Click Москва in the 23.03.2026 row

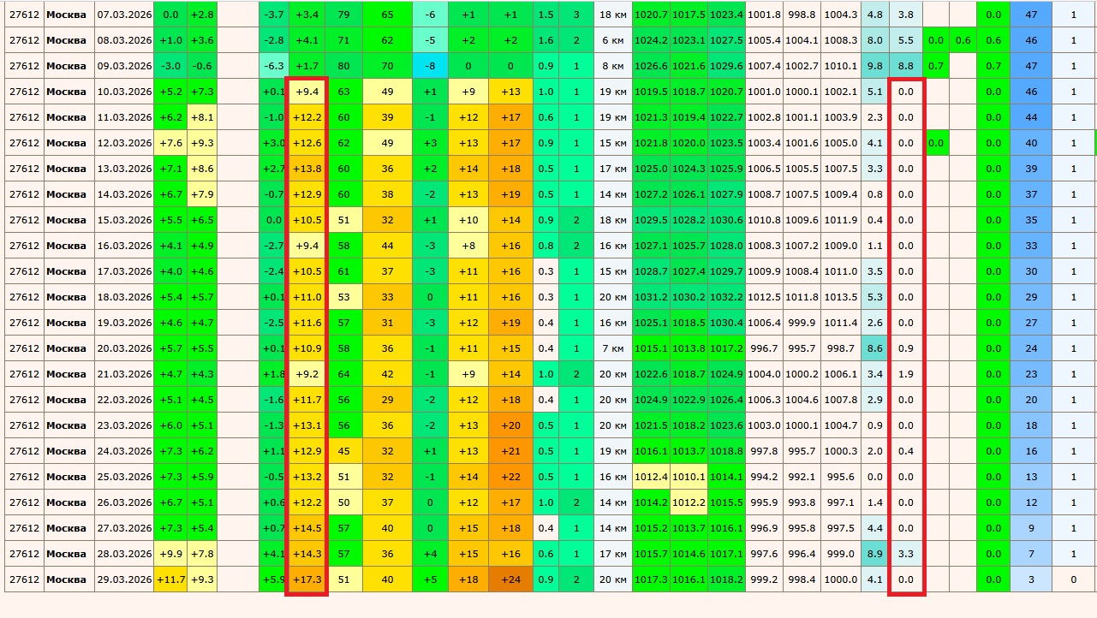tap(66, 425)
